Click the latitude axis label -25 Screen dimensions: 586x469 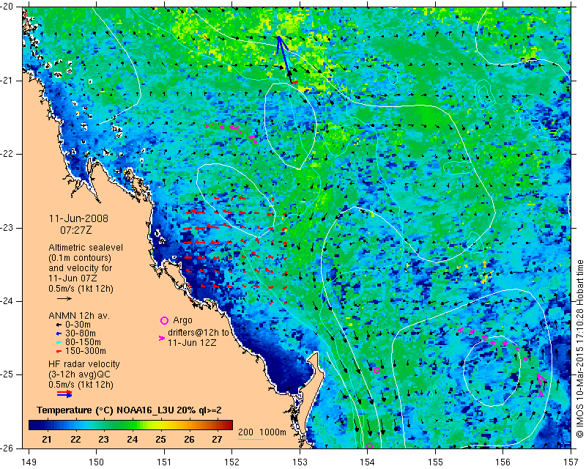(7, 374)
